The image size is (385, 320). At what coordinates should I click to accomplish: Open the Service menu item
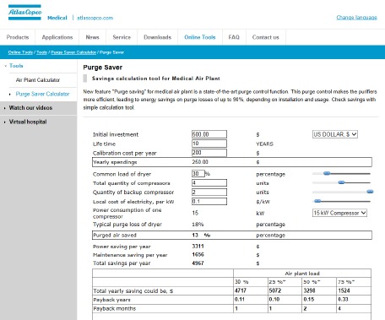pos(122,37)
